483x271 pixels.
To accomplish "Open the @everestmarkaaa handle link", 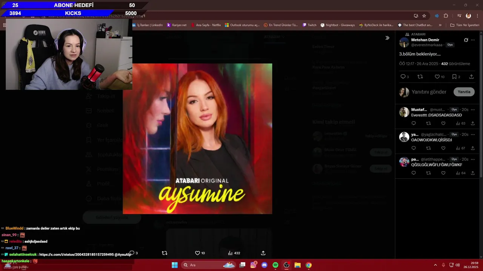I will click(x=427, y=45).
